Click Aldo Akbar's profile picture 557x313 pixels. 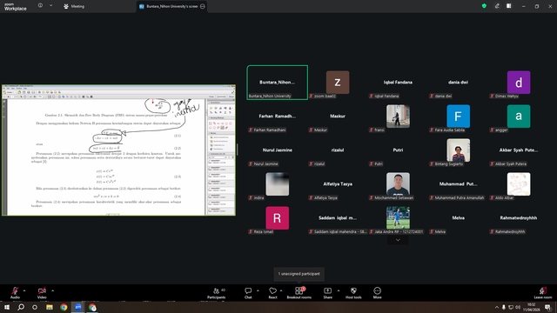click(x=519, y=183)
